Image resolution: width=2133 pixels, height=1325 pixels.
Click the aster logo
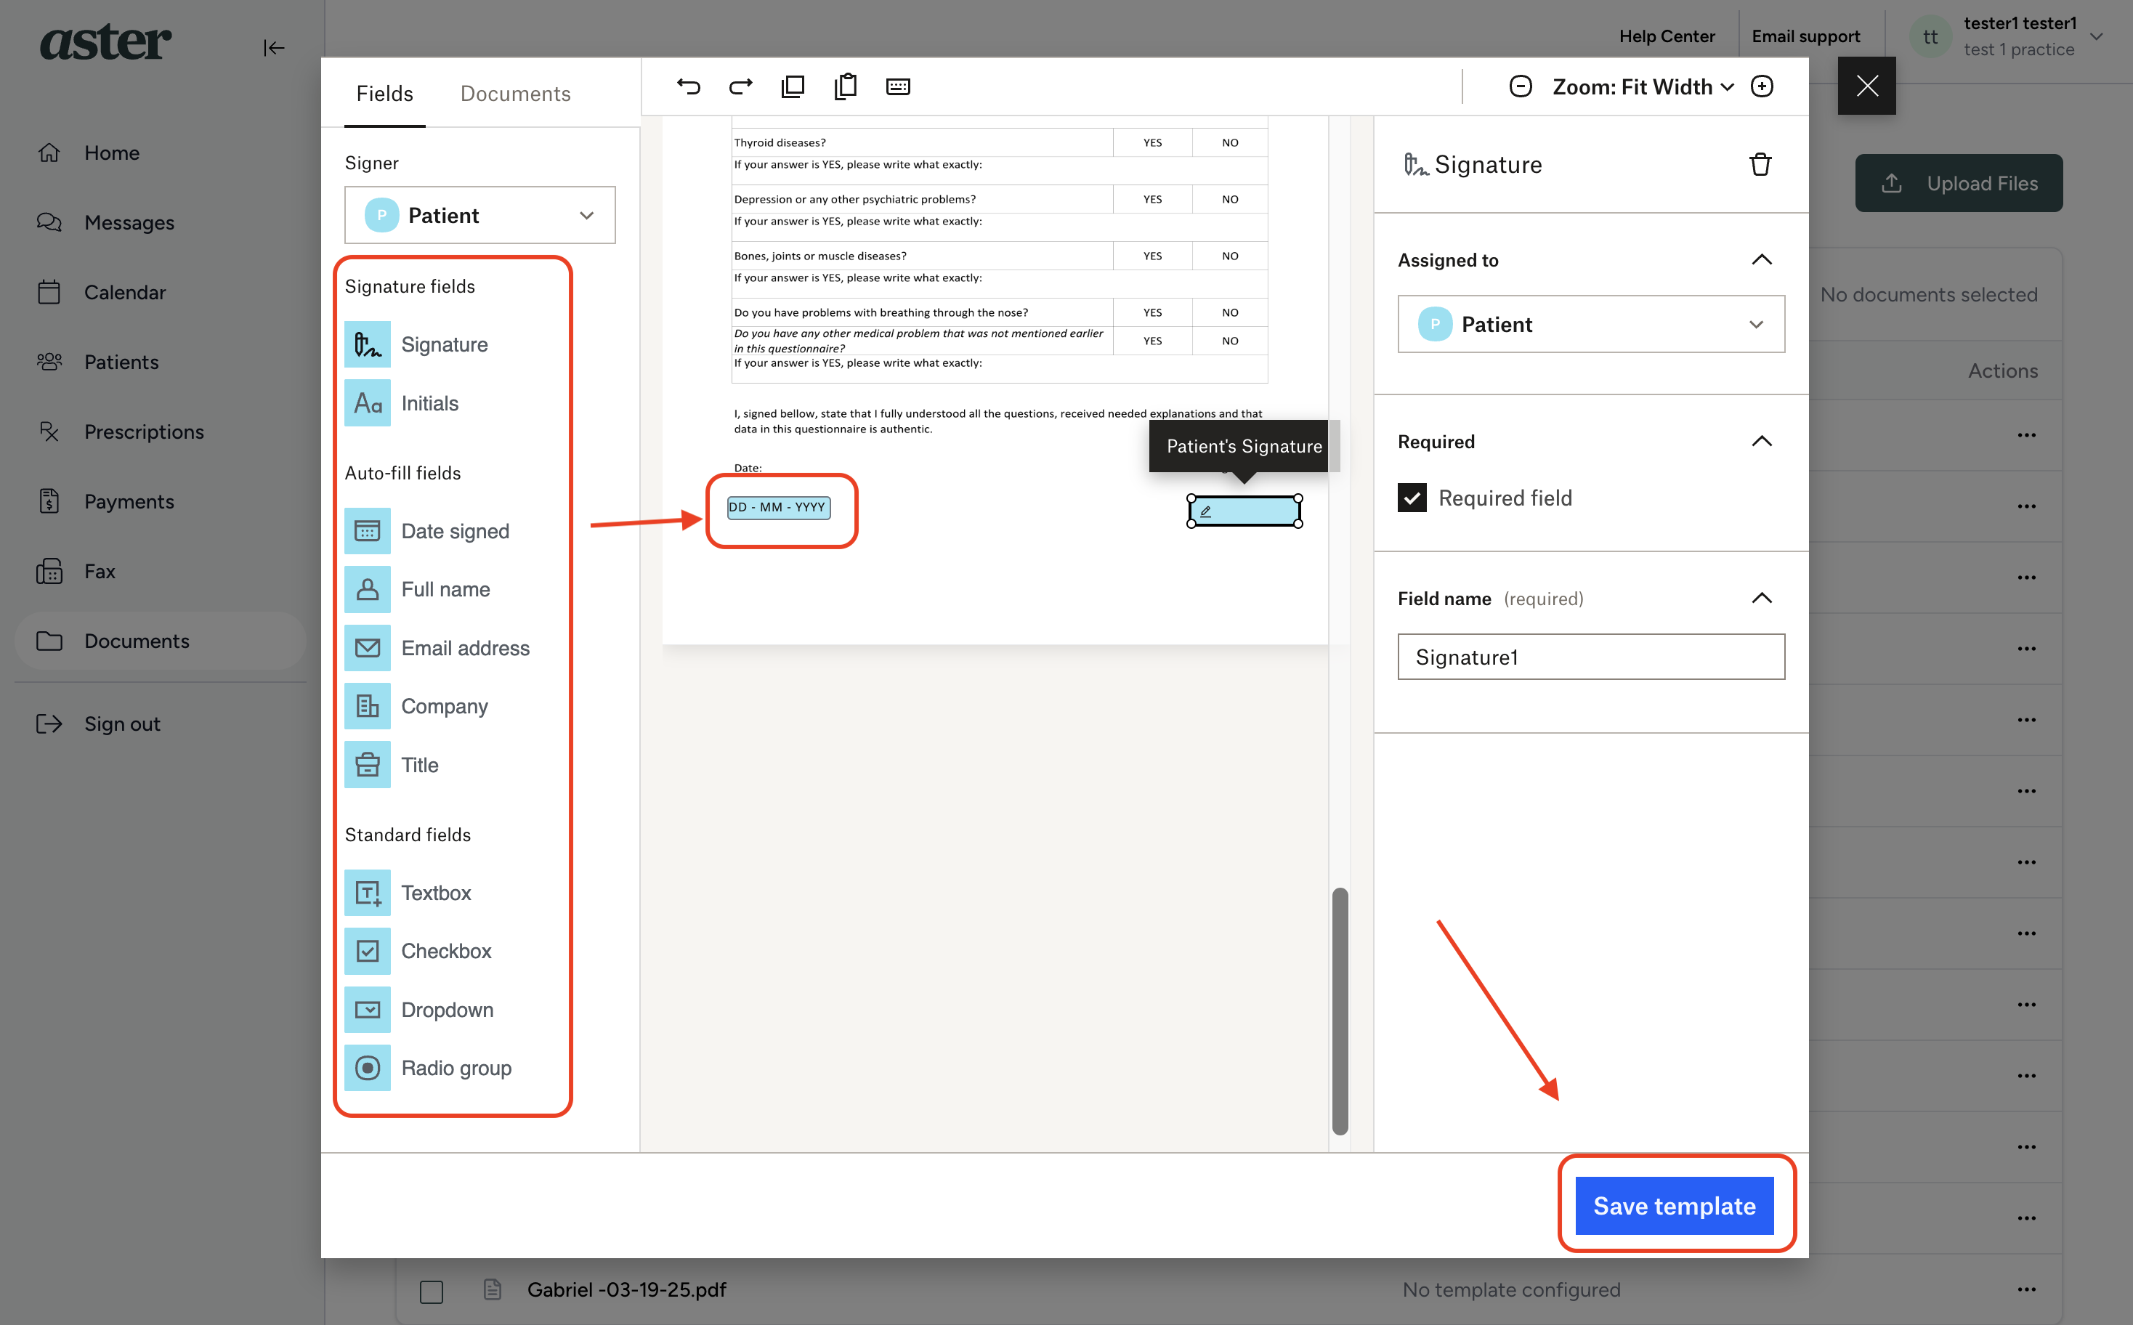[105, 41]
